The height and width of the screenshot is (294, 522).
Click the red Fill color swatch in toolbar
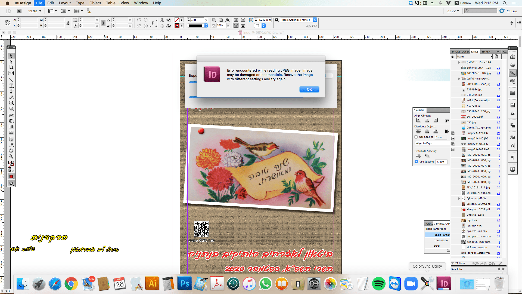click(x=11, y=176)
